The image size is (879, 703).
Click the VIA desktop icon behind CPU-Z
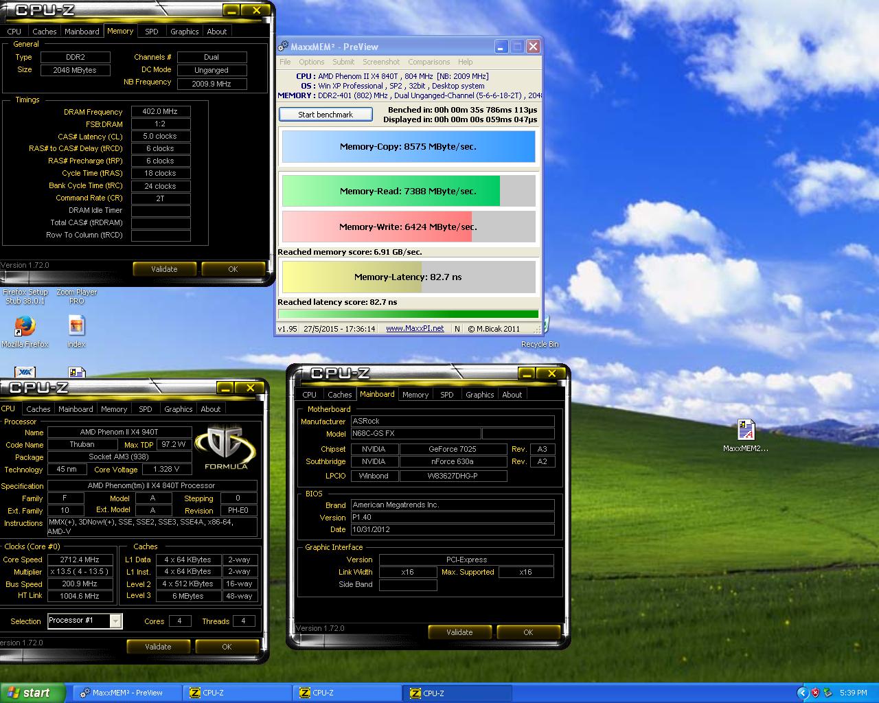coord(25,373)
